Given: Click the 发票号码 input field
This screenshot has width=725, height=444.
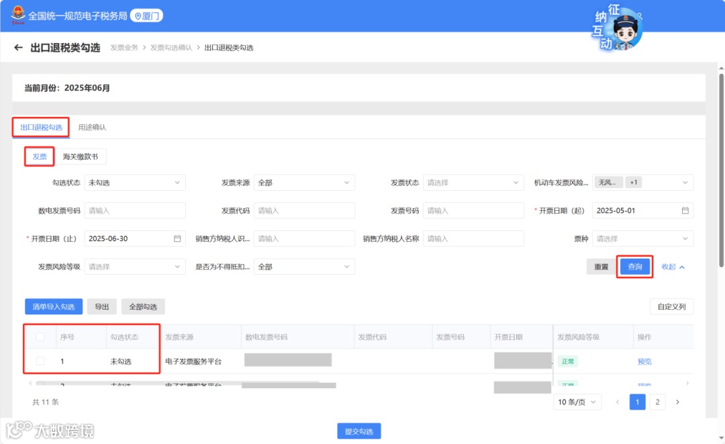Looking at the screenshot, I should tap(473, 210).
